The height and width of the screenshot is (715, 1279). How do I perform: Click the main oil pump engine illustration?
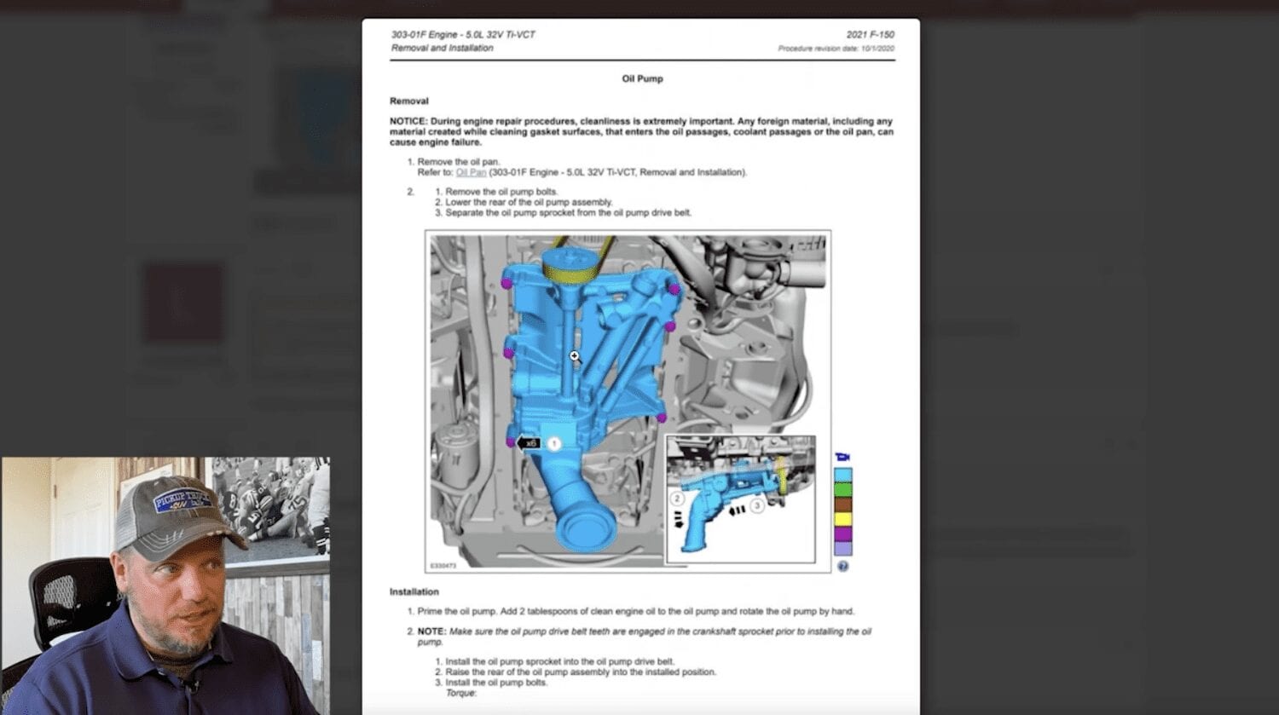(628, 401)
